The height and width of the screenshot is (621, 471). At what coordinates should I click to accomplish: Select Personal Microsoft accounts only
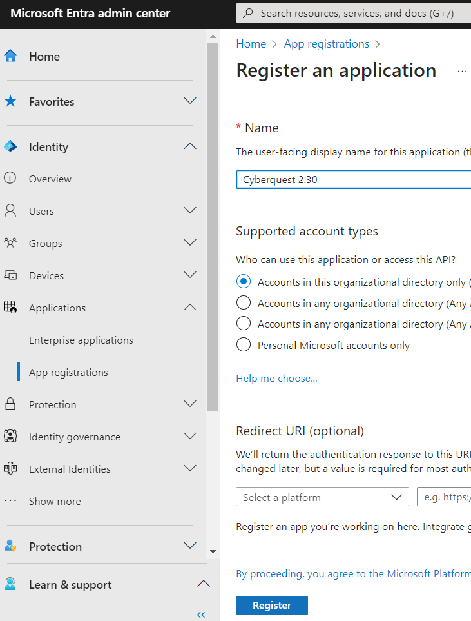244,344
